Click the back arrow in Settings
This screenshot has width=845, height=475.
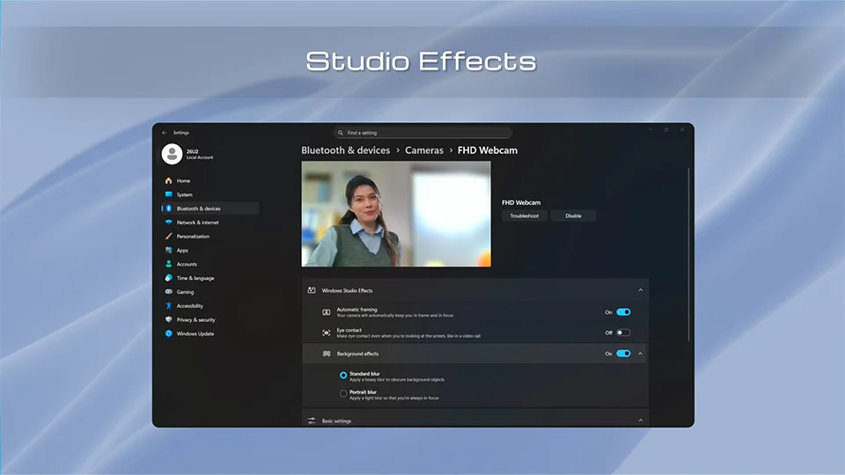pyautogui.click(x=165, y=133)
